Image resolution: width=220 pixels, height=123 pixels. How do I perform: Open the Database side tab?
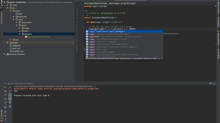coord(218,22)
